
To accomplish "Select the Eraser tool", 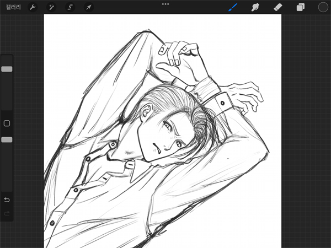I will 278,7.
